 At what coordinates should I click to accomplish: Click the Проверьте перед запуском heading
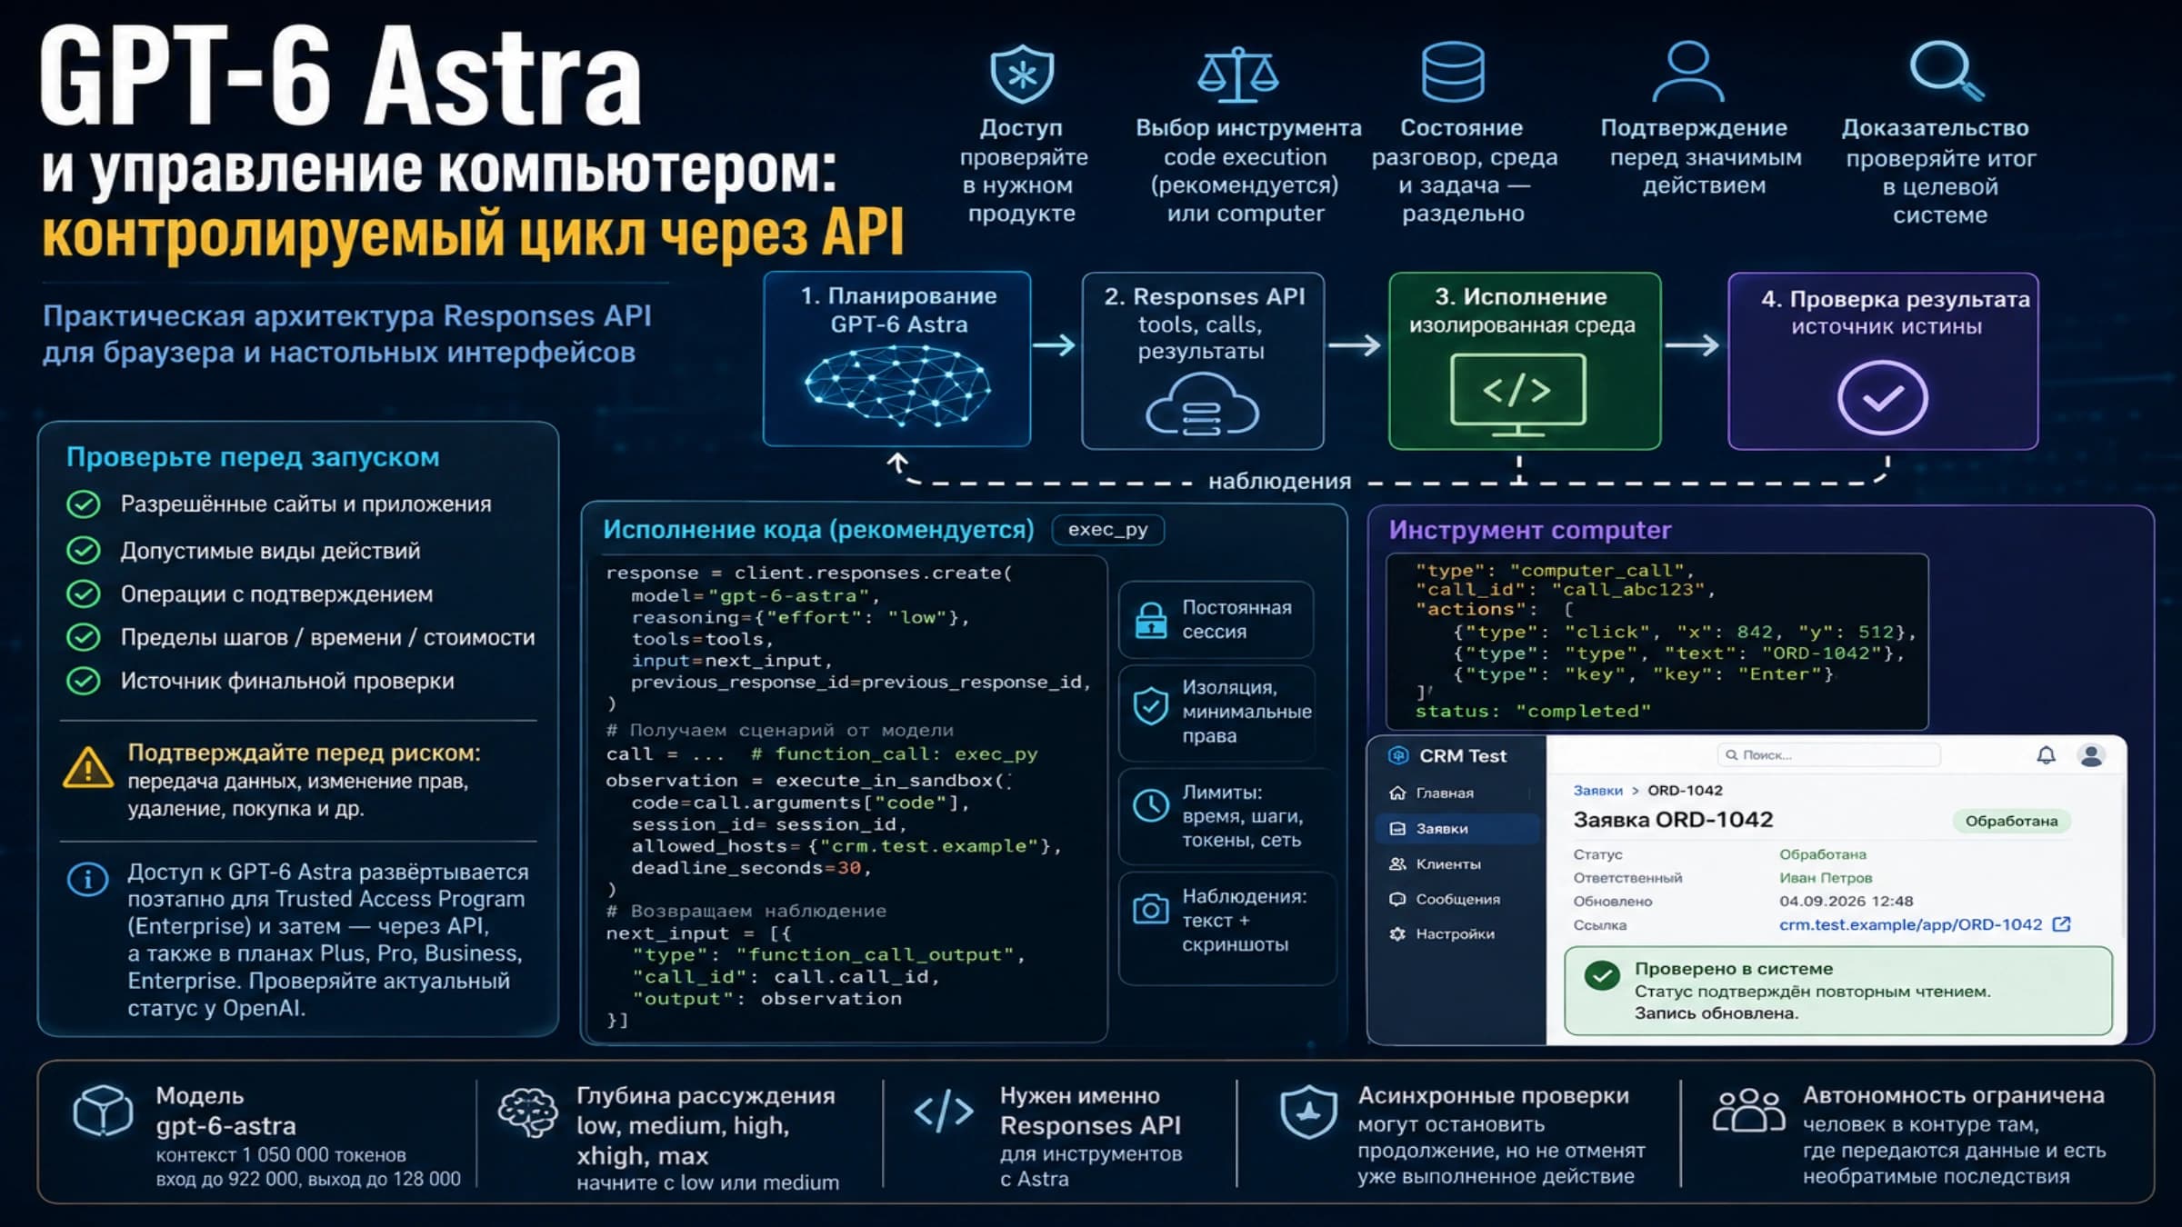[x=253, y=457]
